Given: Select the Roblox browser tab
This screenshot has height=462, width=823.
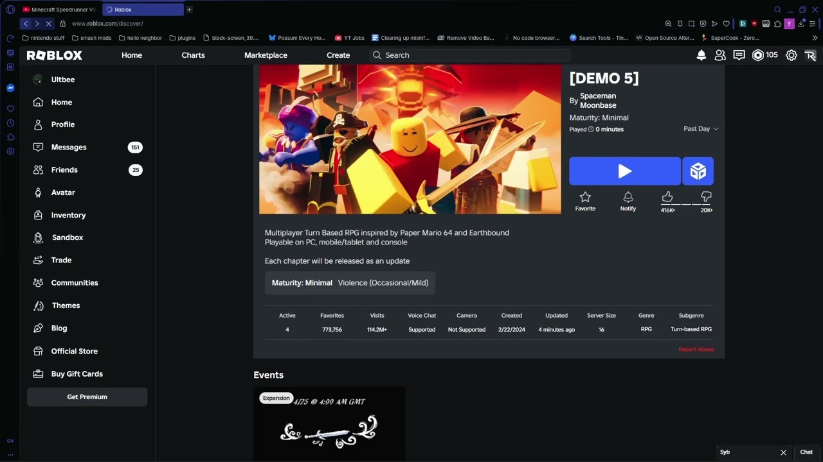Looking at the screenshot, I should pyautogui.click(x=142, y=10).
